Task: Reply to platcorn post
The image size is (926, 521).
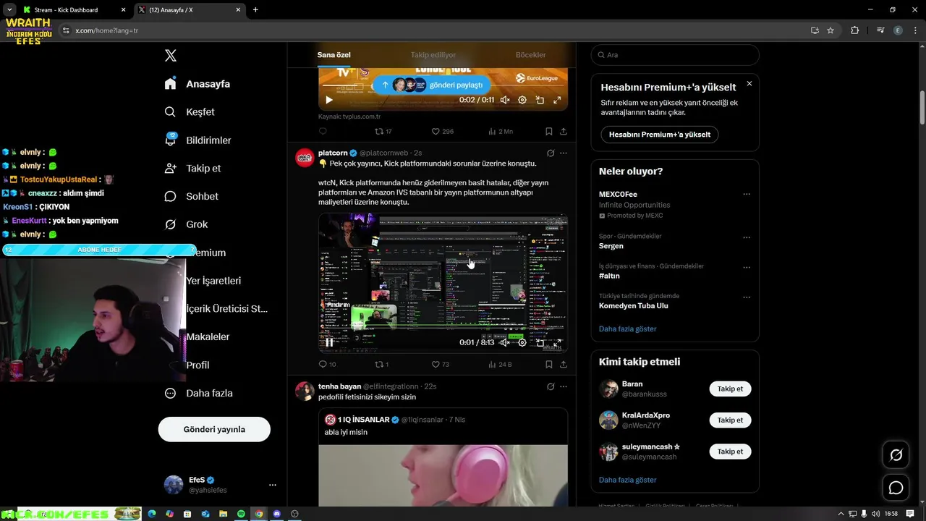Action: [327, 364]
